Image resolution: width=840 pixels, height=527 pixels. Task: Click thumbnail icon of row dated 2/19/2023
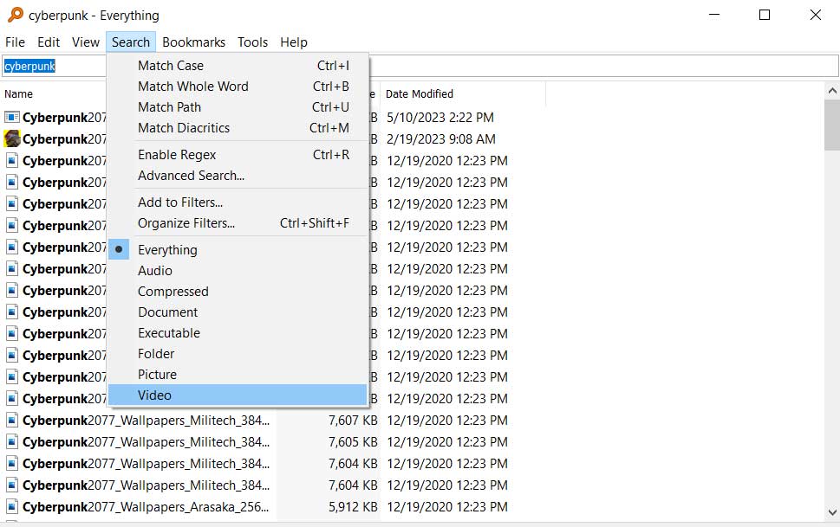pos(12,138)
